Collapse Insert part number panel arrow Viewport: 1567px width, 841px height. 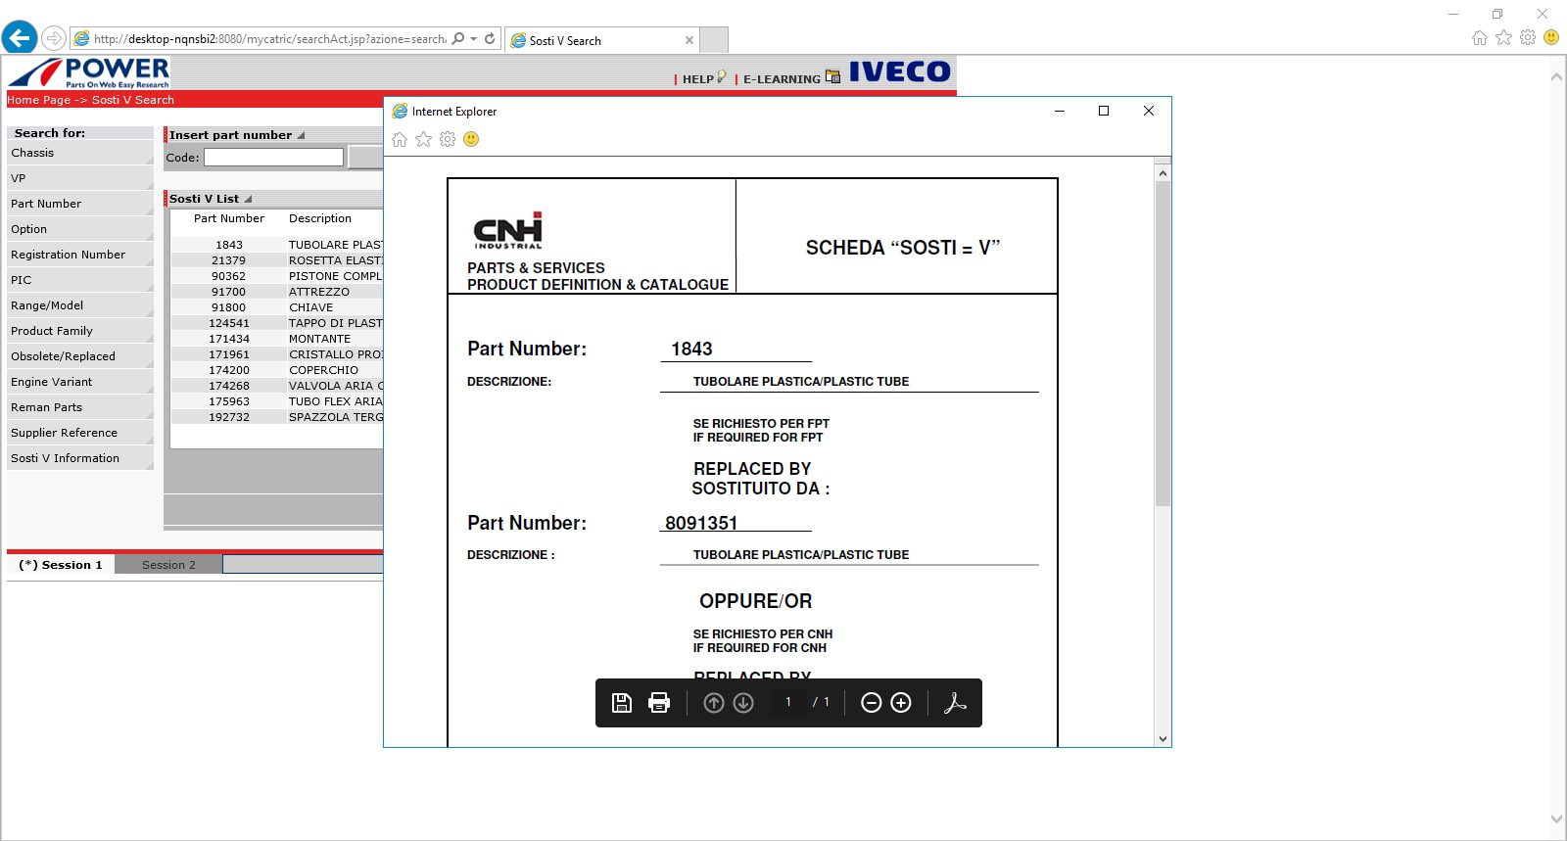302,135
